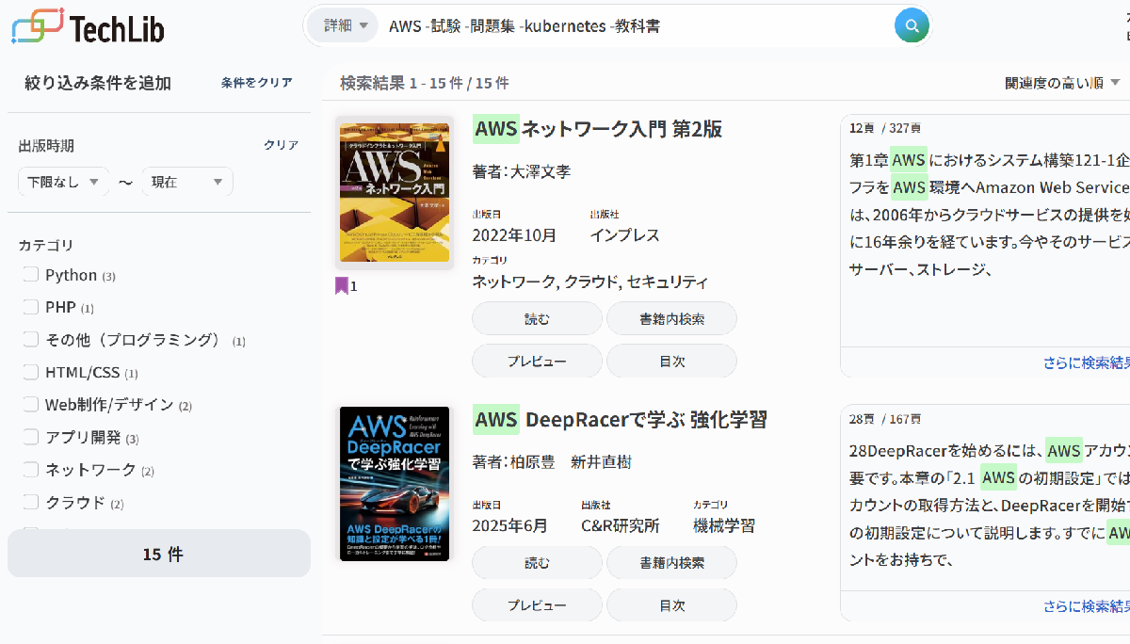Check the Python category checkbox
The height and width of the screenshot is (644, 1130).
31,275
